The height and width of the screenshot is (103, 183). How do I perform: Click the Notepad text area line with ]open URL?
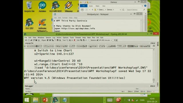74,29
